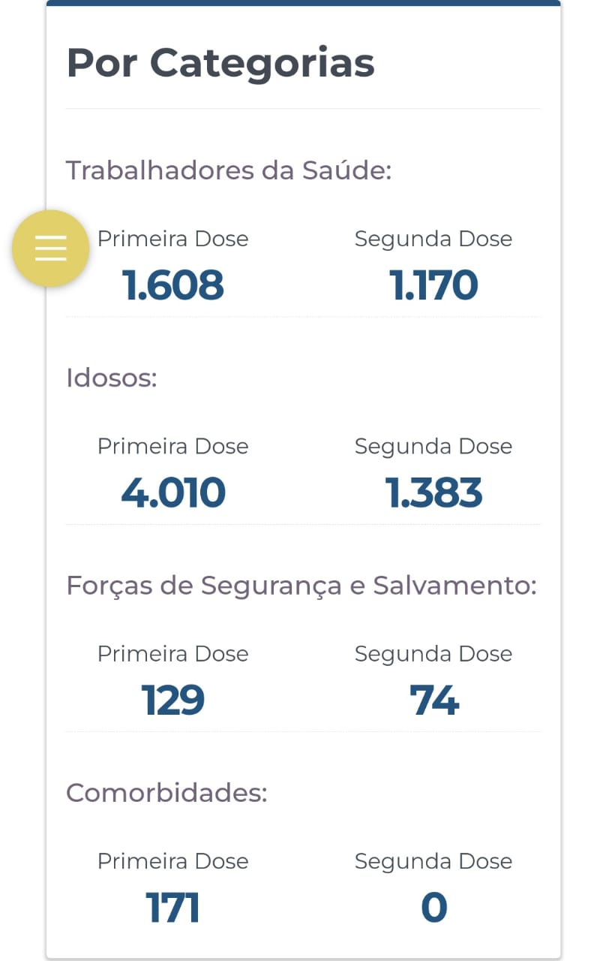Select Idosos second dose count 1.383

(433, 493)
